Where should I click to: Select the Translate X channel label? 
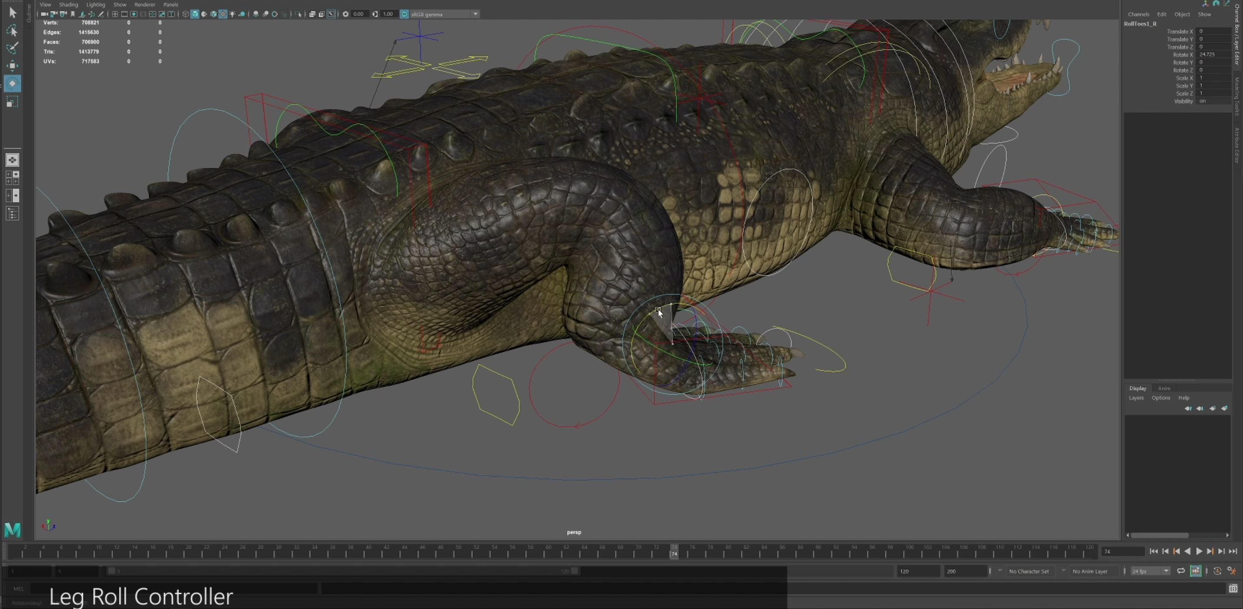[x=1180, y=31]
